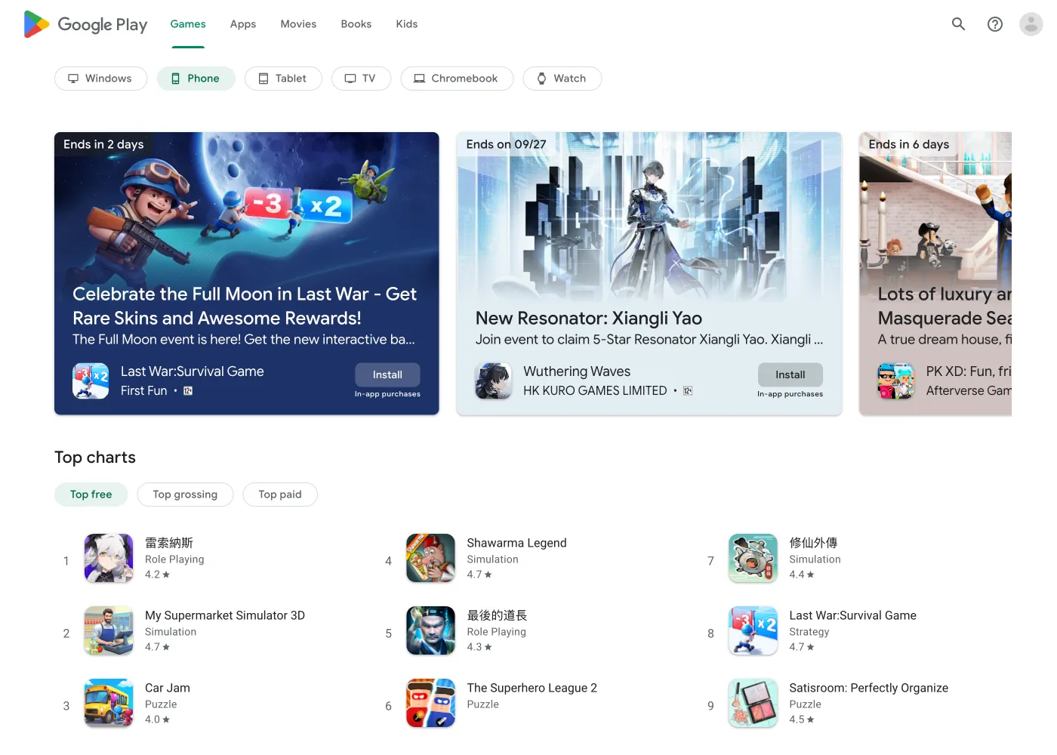Click the age rating badge beside First Fun
The image size is (1057, 755).
pyautogui.click(x=188, y=390)
